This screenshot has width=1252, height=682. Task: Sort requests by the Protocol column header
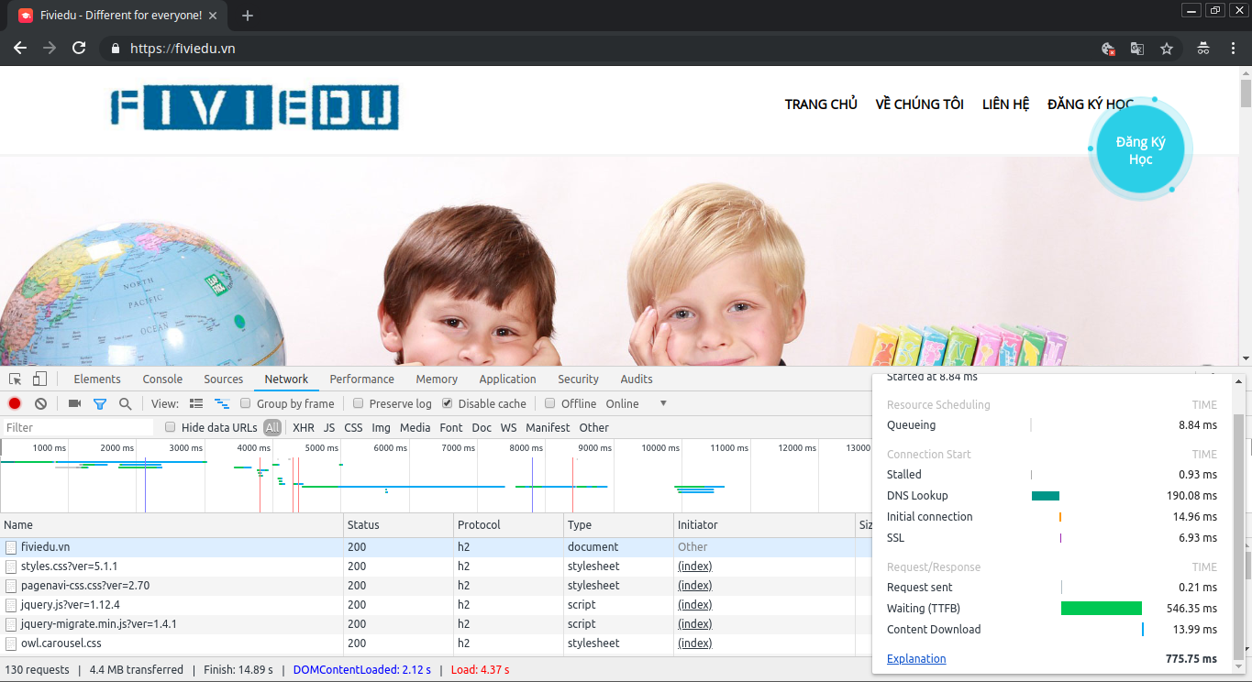(509, 525)
